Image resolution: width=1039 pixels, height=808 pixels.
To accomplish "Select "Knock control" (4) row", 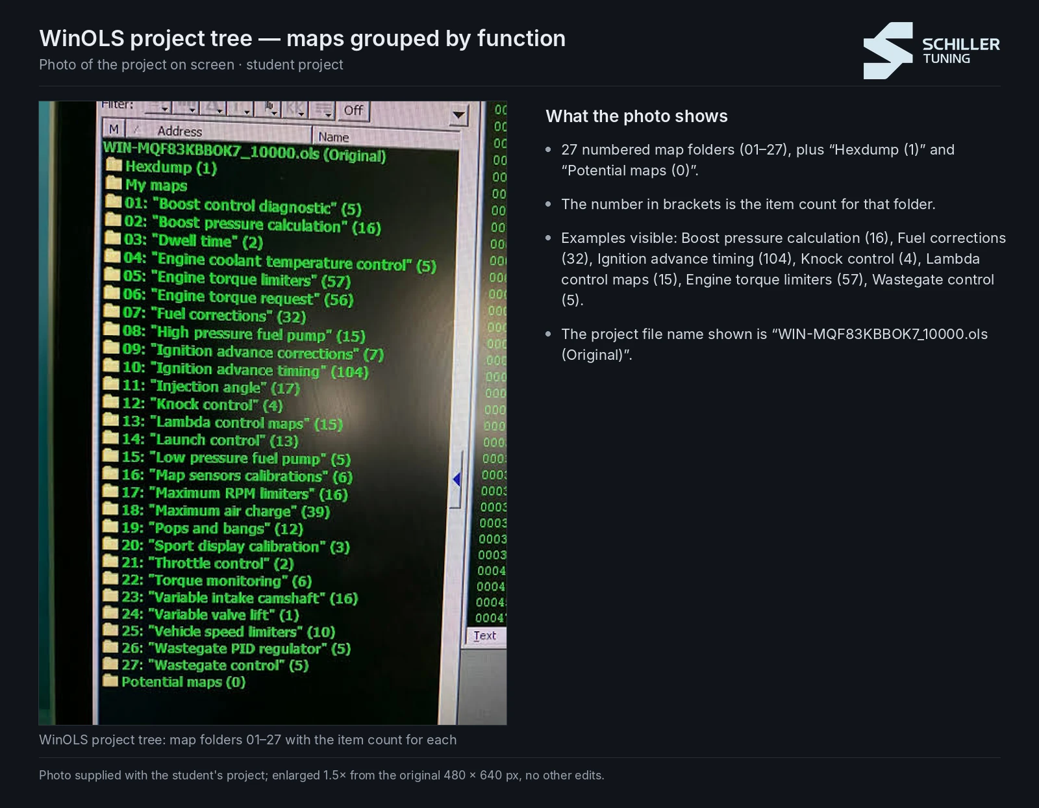I will (x=194, y=403).
